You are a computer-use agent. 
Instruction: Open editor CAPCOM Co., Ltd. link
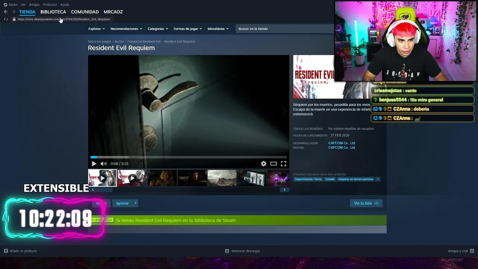pyautogui.click(x=342, y=148)
